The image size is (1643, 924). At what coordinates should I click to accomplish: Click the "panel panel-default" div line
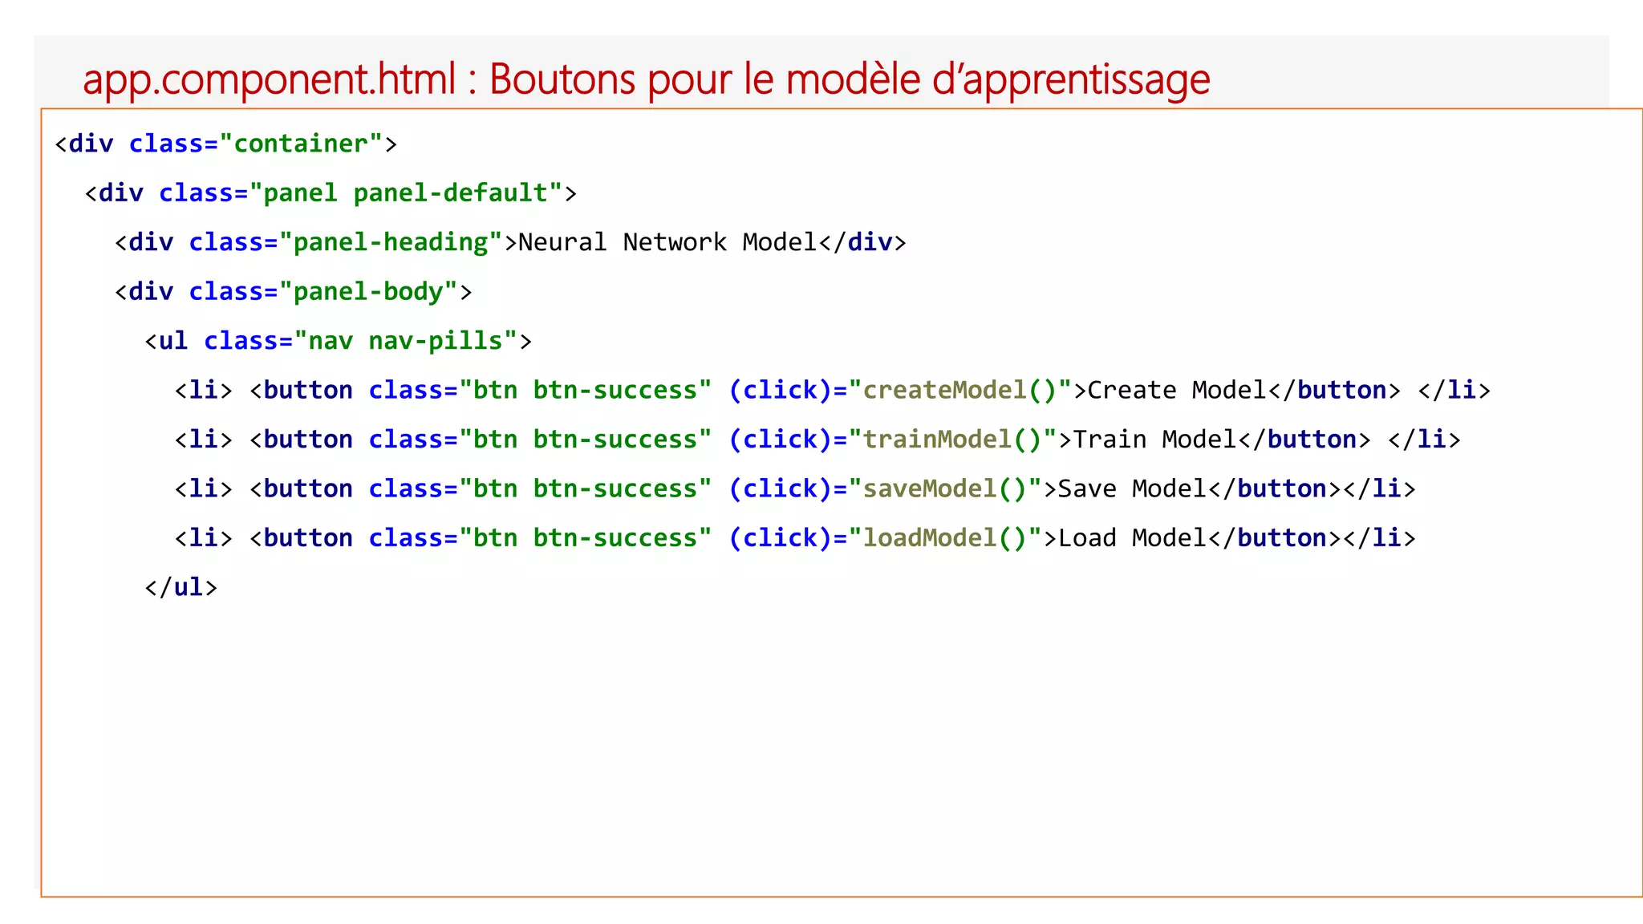331,193
